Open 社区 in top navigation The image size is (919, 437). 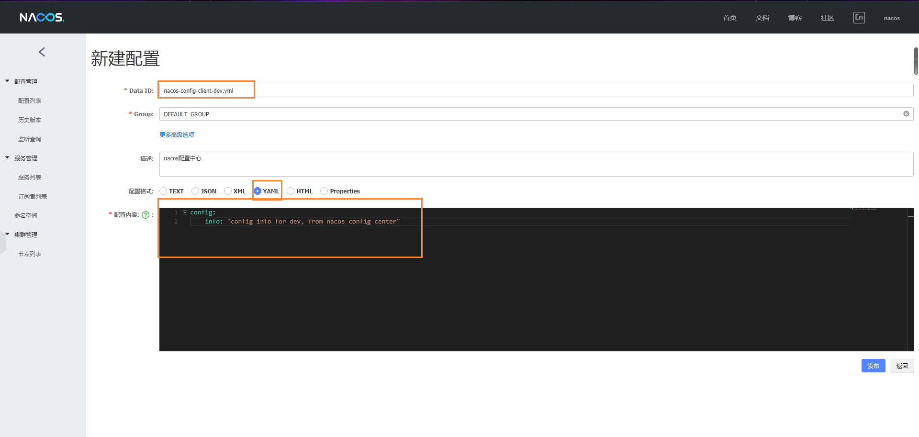pos(827,18)
